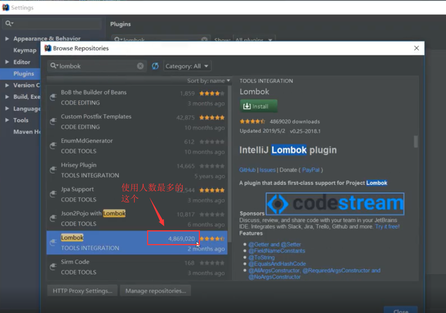Screen dimensions: 446x313
Task: Open the @EqualsAndHashCode link
Action: (277, 264)
